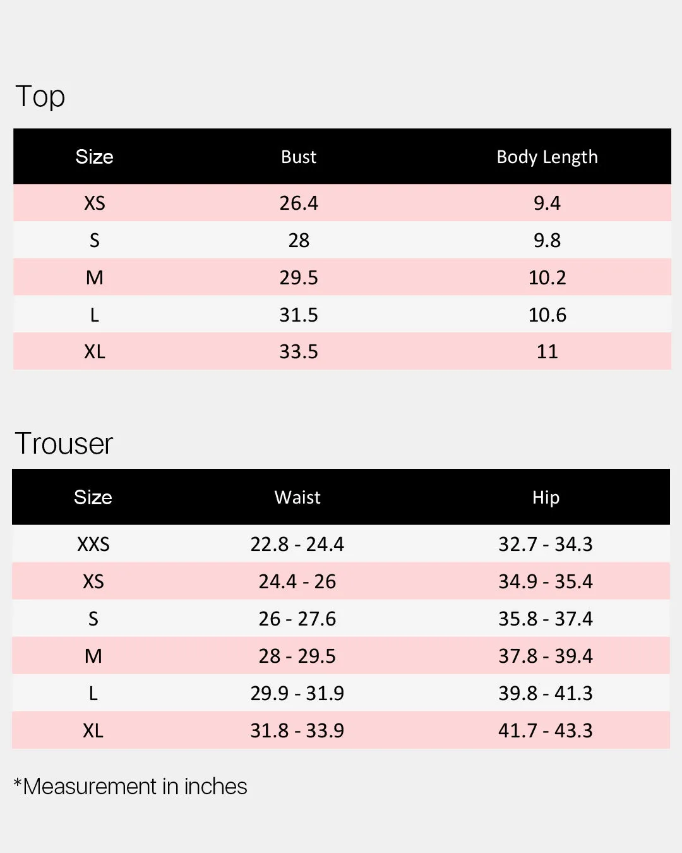Click body length value 10.6
This screenshot has height=853, width=682.
pos(547,315)
